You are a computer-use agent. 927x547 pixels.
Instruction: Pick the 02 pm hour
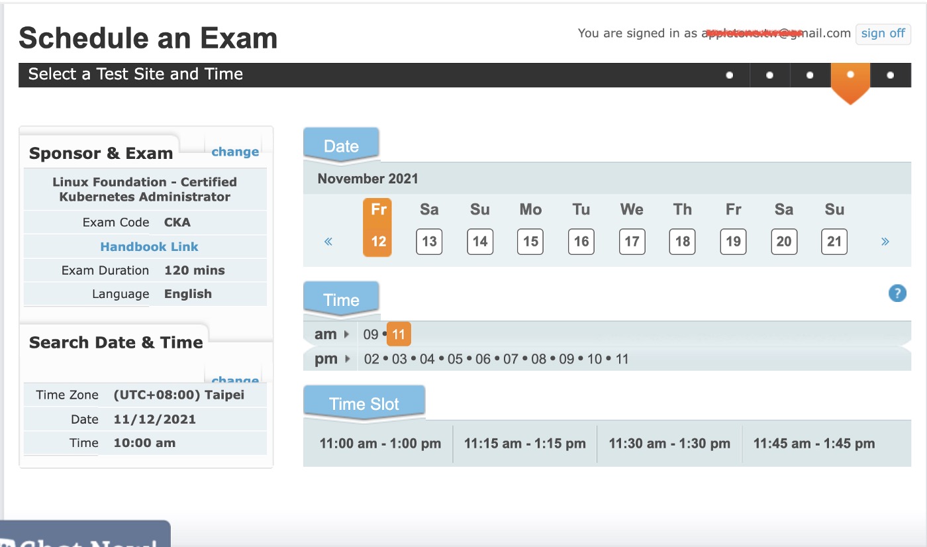pyautogui.click(x=371, y=360)
